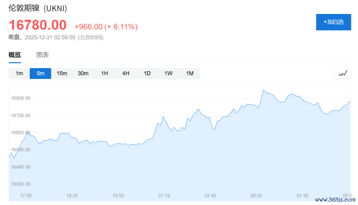Click the +加自选 button
This screenshot has width=358, height=205.
pyautogui.click(x=333, y=22)
